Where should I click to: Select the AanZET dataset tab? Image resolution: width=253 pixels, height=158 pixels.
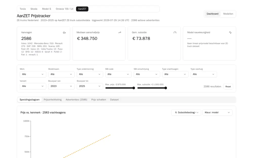(82, 9)
